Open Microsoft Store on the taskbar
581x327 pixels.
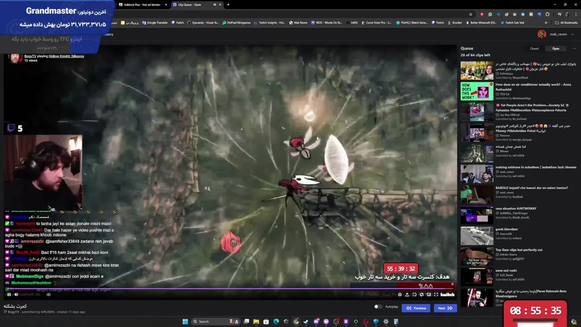[x=266, y=322]
